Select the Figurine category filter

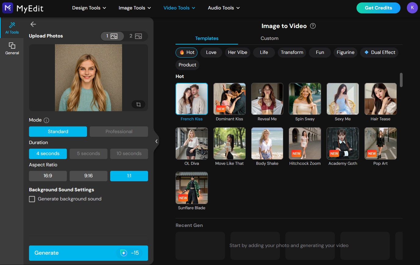[x=346, y=52]
